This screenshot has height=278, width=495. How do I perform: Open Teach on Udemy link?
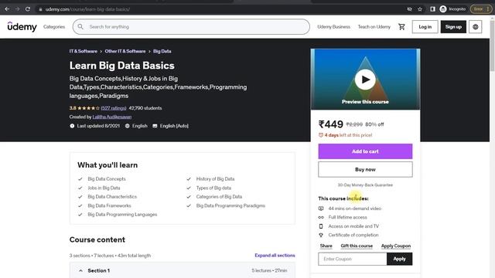[x=374, y=27]
